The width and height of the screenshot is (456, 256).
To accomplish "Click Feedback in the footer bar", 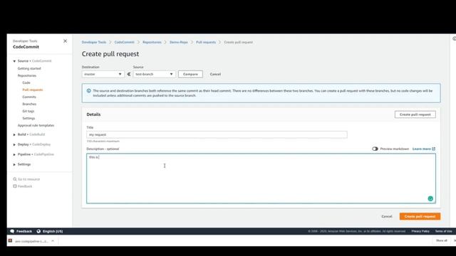I will click(x=24, y=231).
